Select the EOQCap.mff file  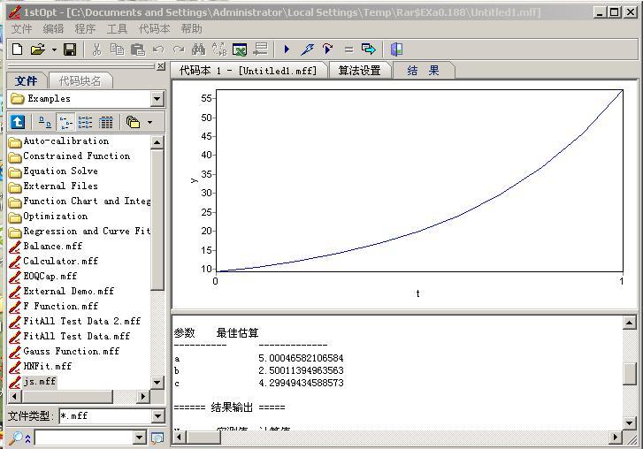[x=42, y=277]
